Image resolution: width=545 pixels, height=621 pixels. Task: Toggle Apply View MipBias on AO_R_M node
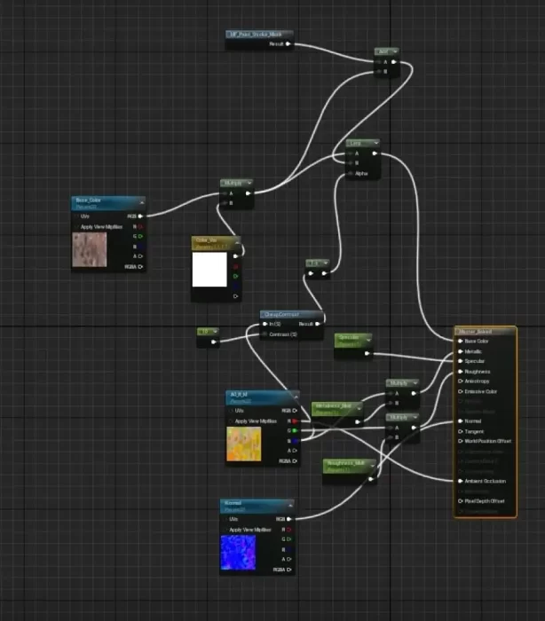[230, 421]
